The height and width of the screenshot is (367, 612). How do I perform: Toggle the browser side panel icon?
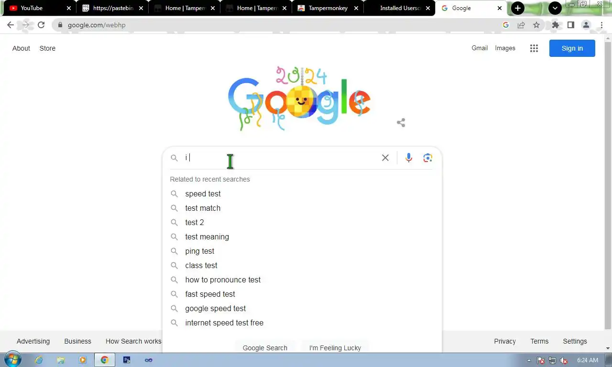570,25
